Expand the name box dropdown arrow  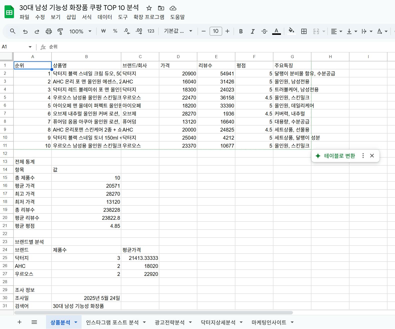(x=30, y=47)
